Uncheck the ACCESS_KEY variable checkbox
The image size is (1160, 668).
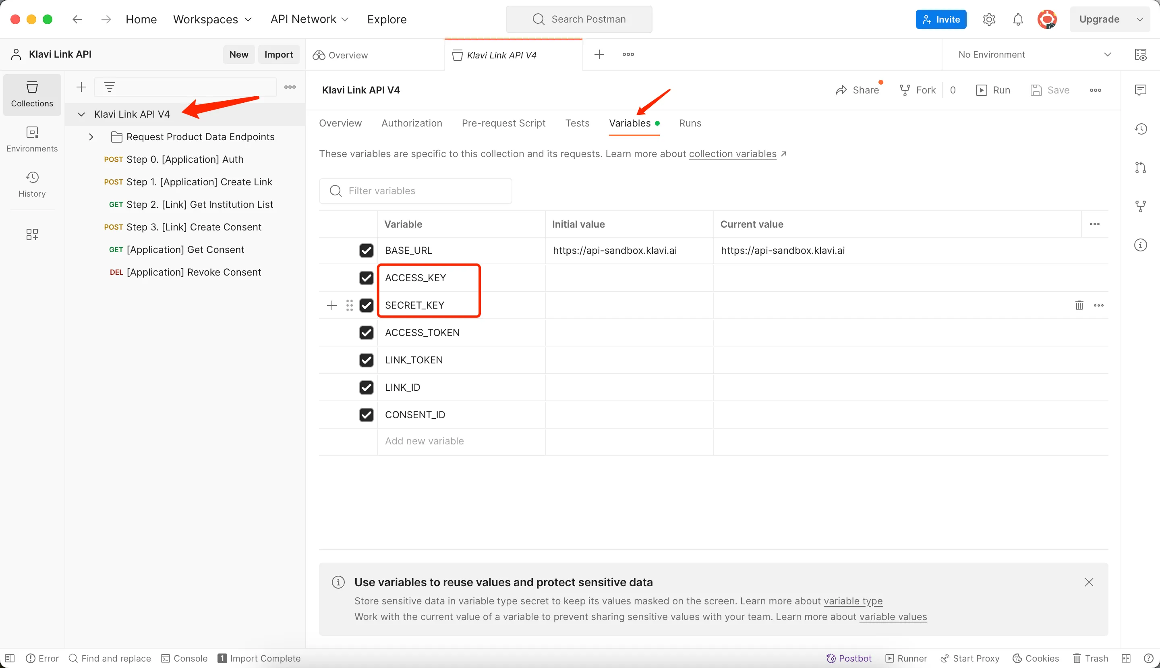click(366, 278)
